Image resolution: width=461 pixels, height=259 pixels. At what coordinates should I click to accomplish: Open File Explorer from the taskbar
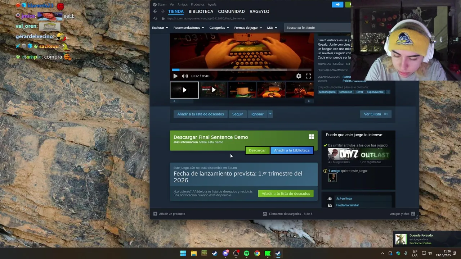(193, 253)
